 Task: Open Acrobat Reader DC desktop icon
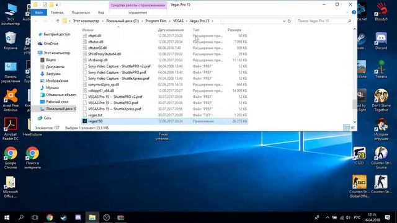(11, 129)
